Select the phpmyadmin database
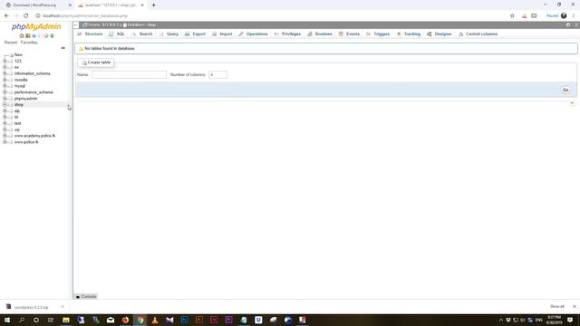Viewport: 580px width, 326px height. [25, 99]
